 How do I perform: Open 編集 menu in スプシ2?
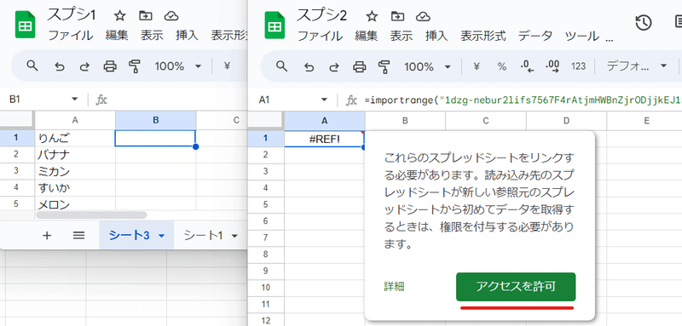pyautogui.click(x=367, y=36)
